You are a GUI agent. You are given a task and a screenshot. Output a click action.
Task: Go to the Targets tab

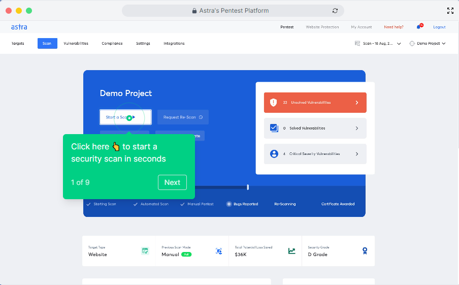point(18,43)
